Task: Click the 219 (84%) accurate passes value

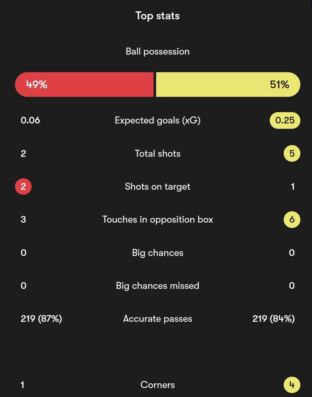Action: click(273, 319)
